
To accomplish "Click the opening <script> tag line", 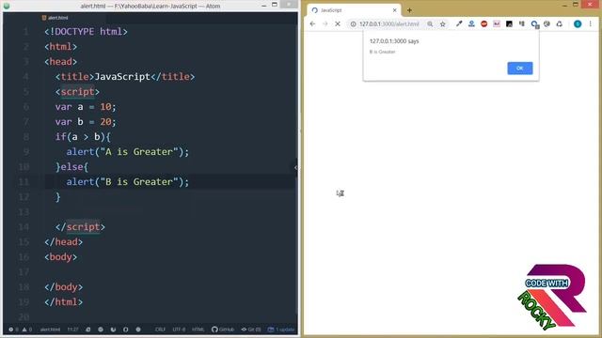I will click(x=77, y=92).
